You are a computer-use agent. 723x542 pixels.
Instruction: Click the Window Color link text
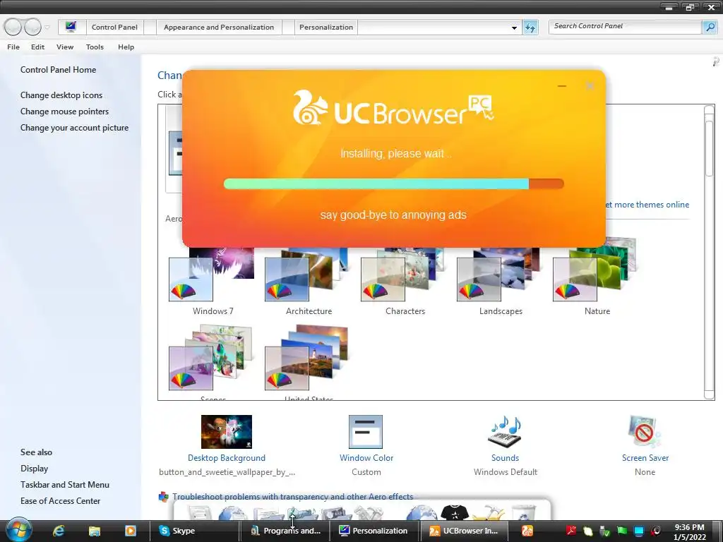[x=366, y=458]
